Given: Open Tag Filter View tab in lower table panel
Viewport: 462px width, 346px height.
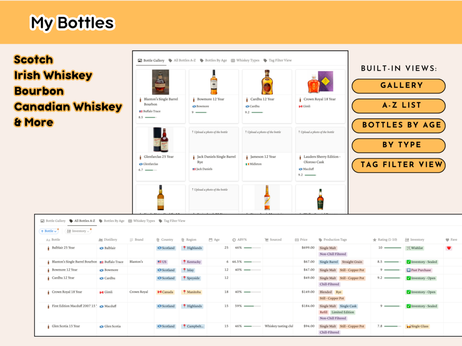Looking at the screenshot, I should point(172,221).
